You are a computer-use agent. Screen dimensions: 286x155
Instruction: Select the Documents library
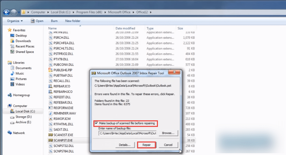[23, 68]
